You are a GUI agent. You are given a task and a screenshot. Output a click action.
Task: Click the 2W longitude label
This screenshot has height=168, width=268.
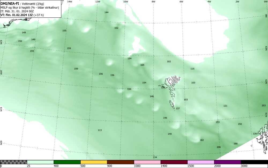pyautogui.click(x=237, y=2)
